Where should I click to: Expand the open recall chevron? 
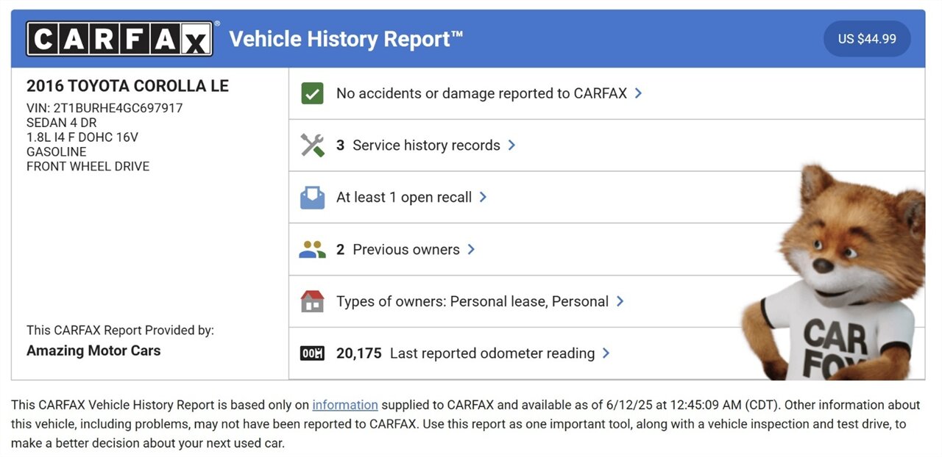click(x=484, y=197)
